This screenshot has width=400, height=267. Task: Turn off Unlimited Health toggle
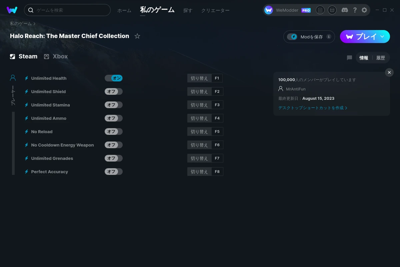pyautogui.click(x=114, y=78)
